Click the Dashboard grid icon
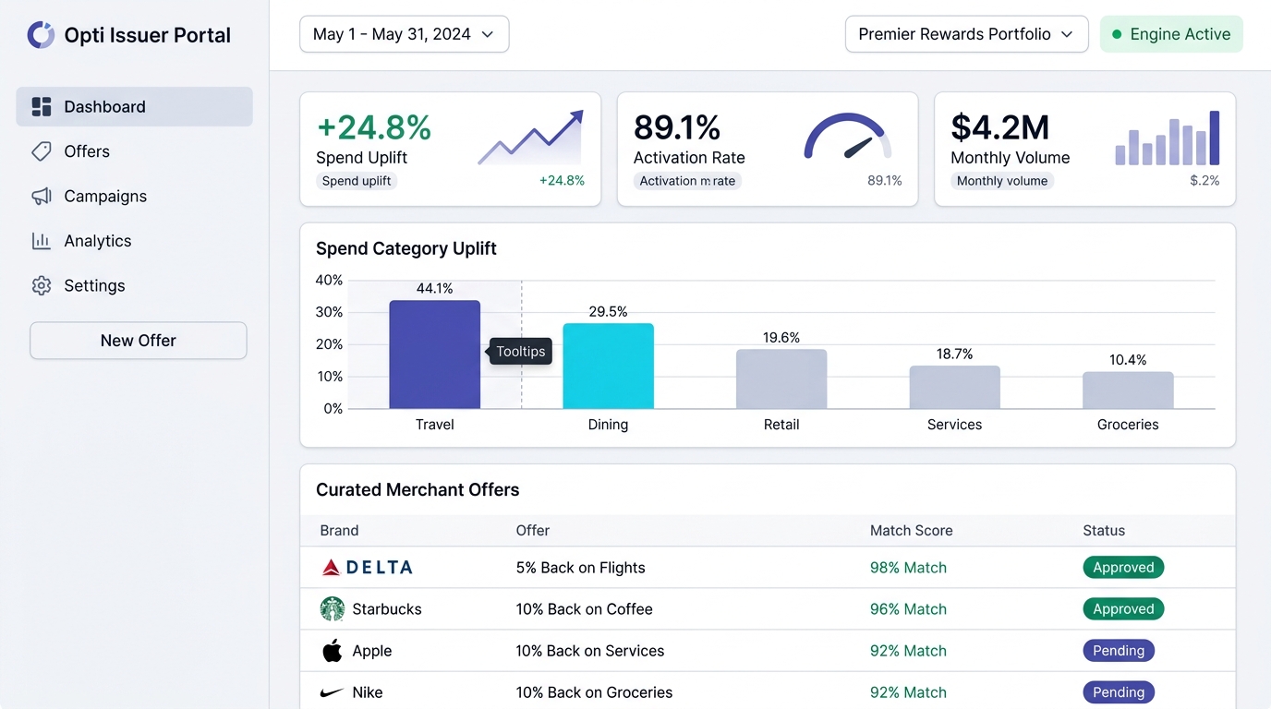Screen dimensions: 1271x709 click(x=42, y=107)
